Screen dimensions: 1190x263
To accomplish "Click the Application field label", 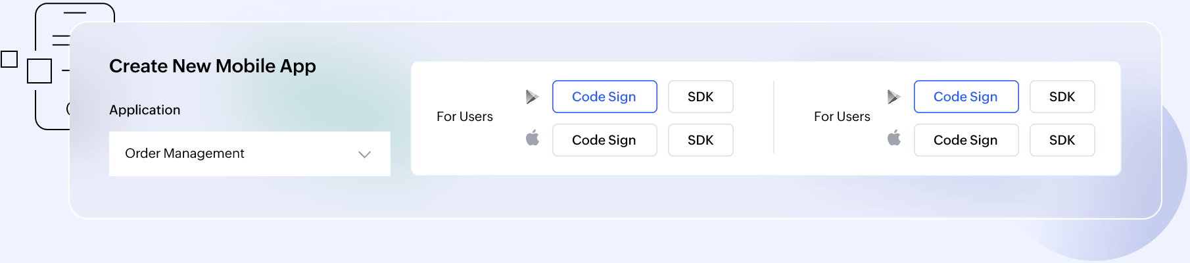I will coord(145,110).
